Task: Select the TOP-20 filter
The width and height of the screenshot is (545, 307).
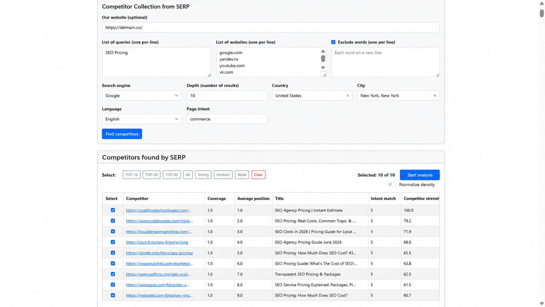Action: [x=152, y=175]
